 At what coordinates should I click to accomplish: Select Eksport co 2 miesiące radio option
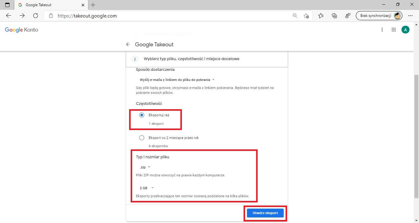tap(142, 138)
